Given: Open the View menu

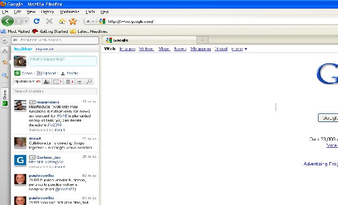Looking at the screenshot, I should (x=31, y=11).
